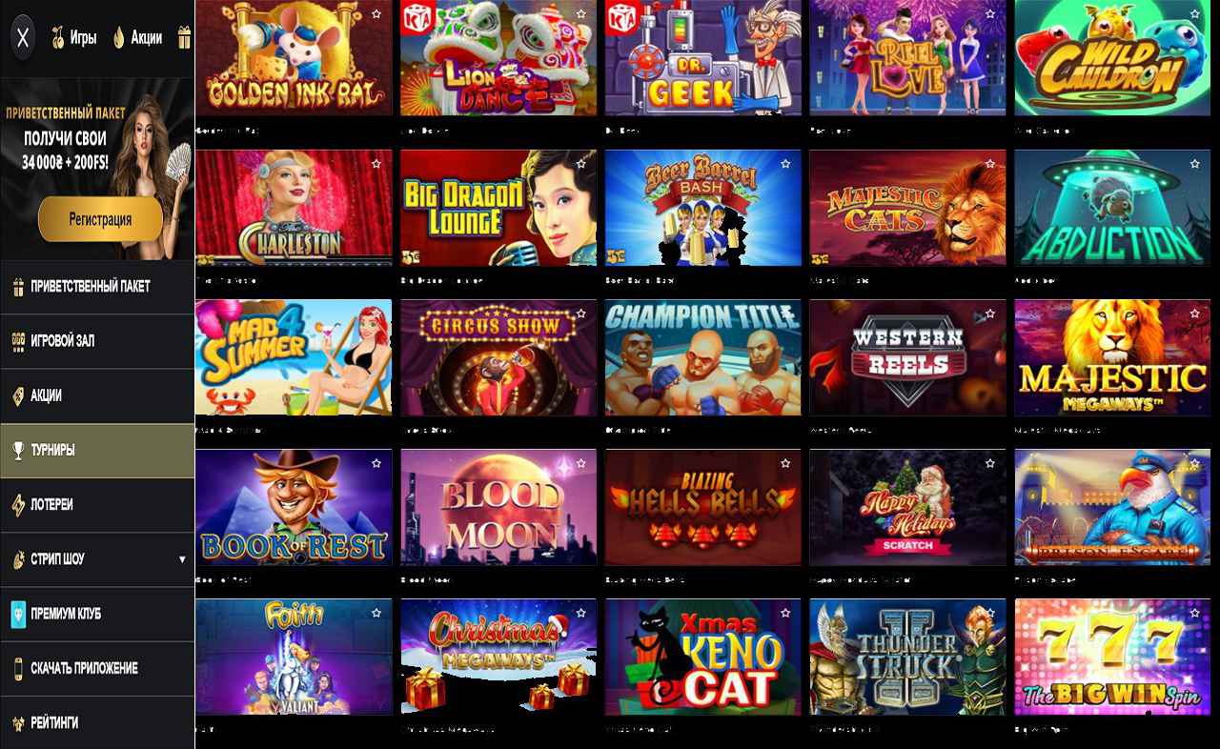This screenshot has width=1220, height=749.
Task: Click the trophy icon beside Турниры
Action: tap(17, 451)
